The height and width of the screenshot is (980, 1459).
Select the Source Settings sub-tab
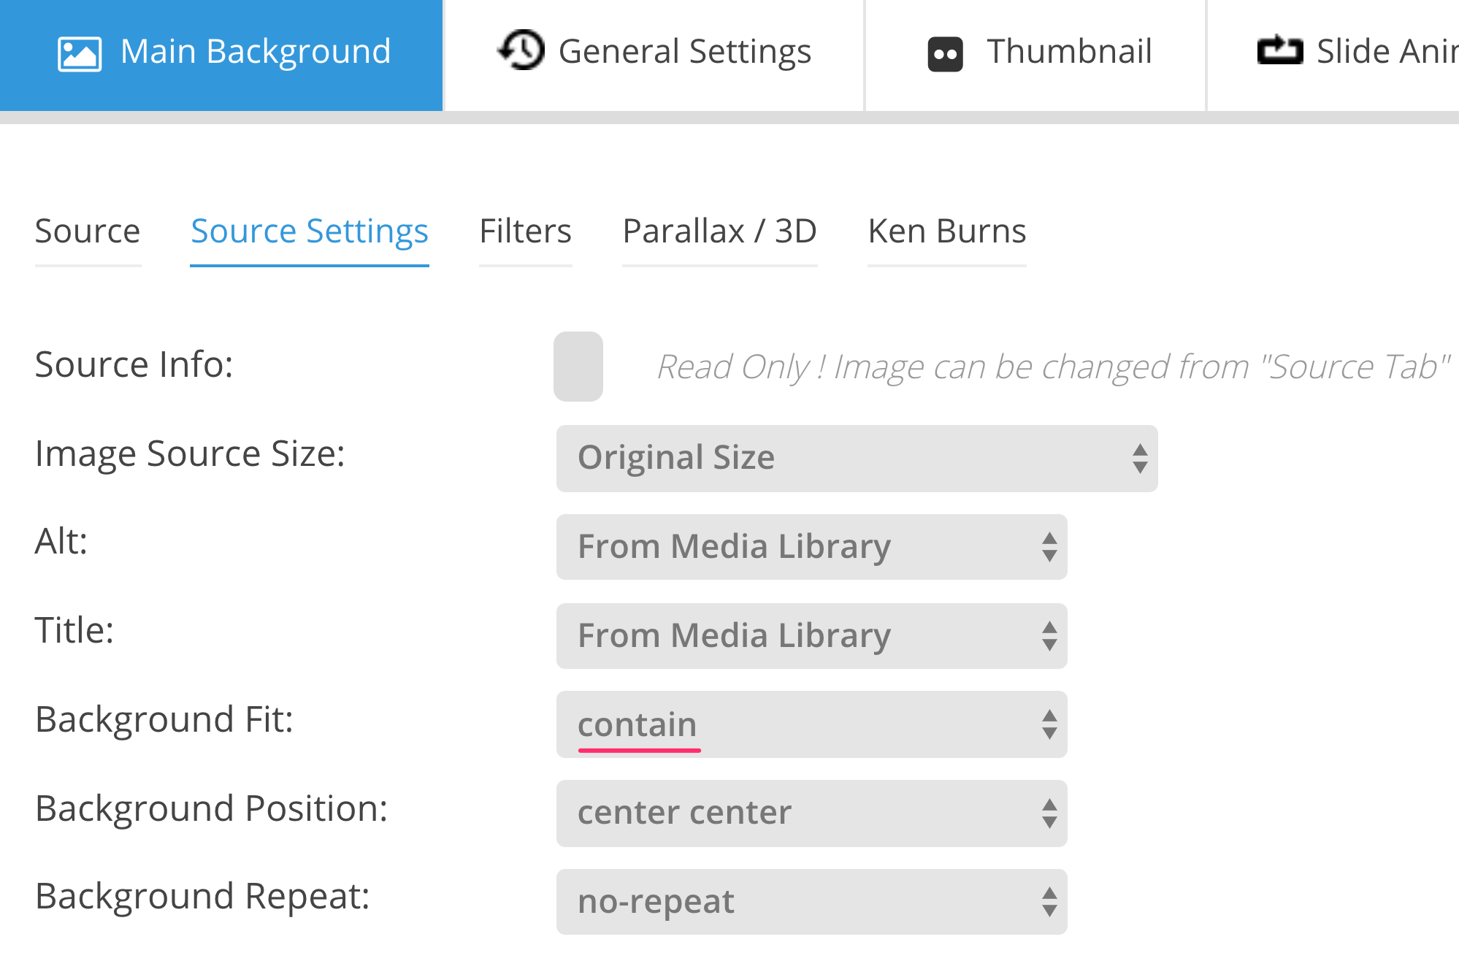tap(310, 231)
